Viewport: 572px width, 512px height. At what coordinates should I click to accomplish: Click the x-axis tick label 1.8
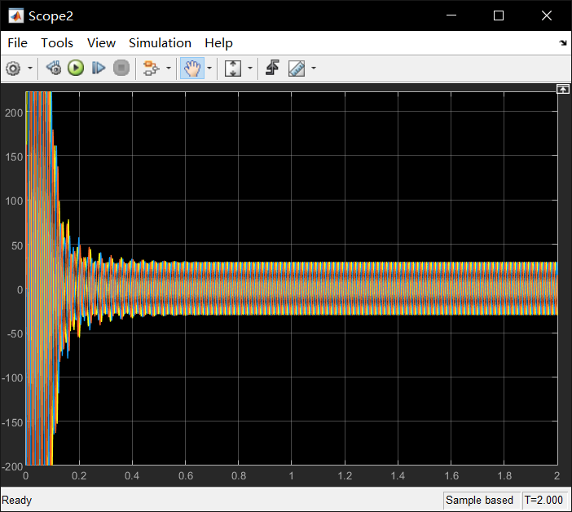504,476
